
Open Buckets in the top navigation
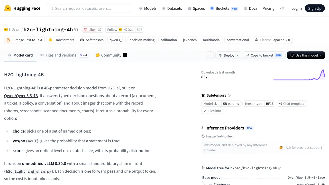click(224, 8)
